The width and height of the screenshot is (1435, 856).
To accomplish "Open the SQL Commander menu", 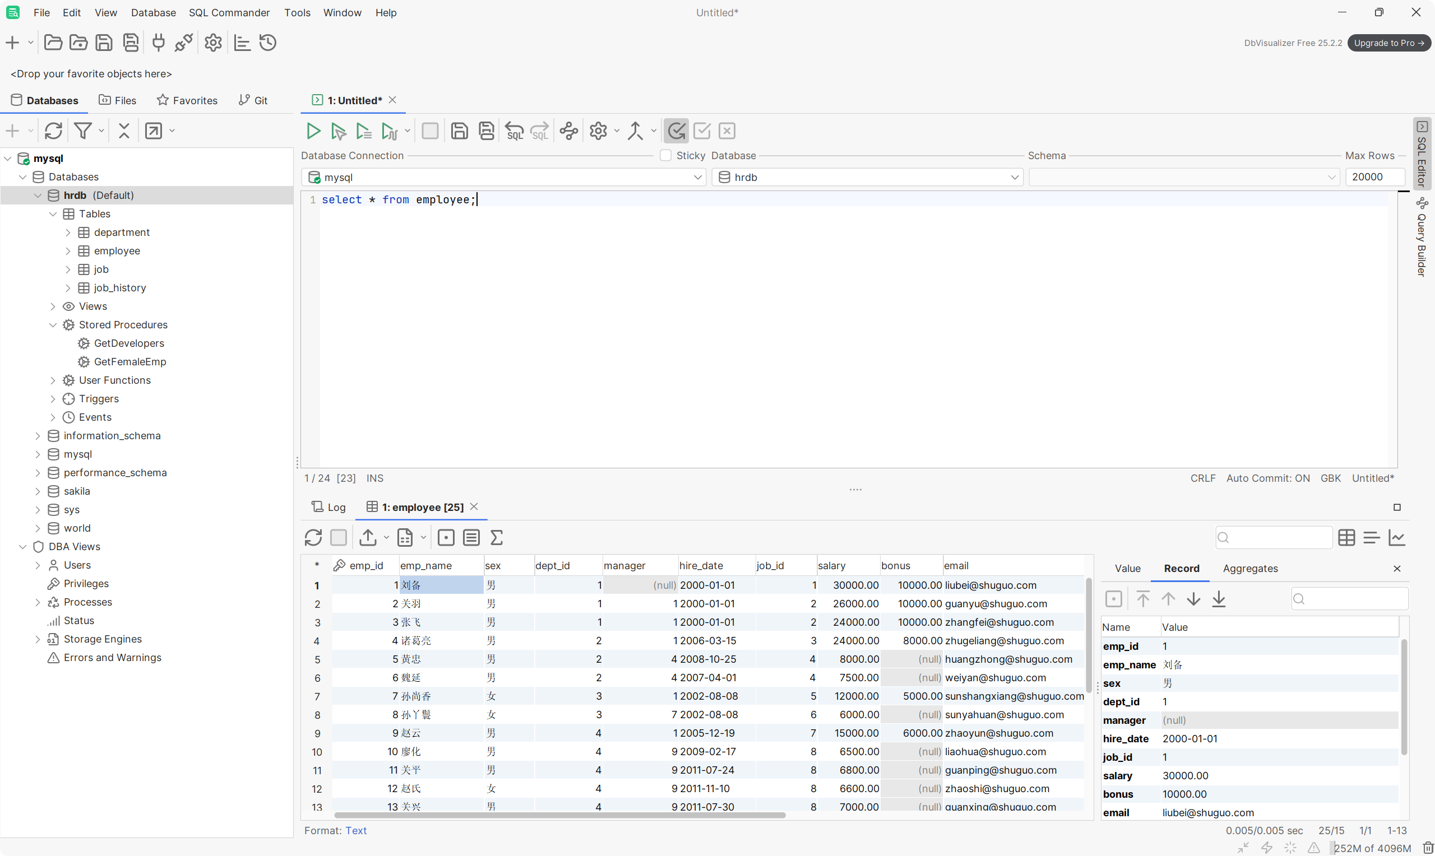I will coord(229,12).
